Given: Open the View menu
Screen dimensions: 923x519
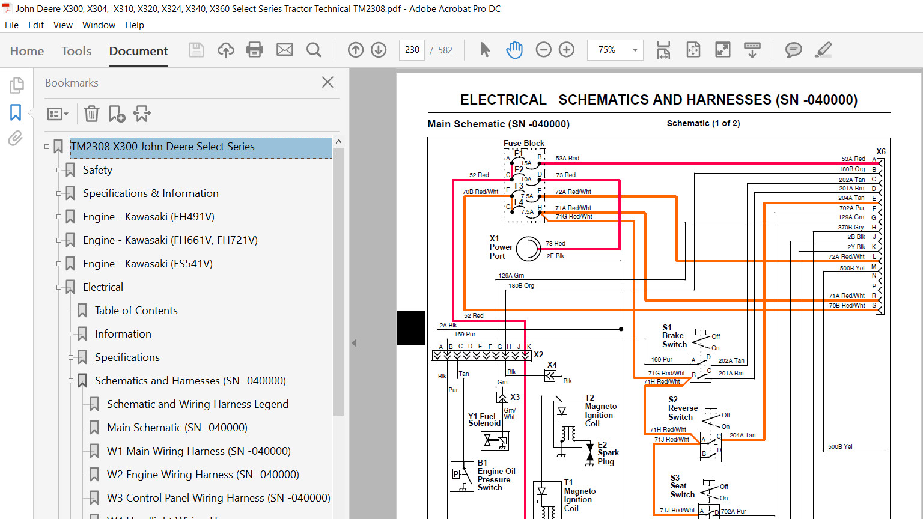Looking at the screenshot, I should (x=63, y=25).
